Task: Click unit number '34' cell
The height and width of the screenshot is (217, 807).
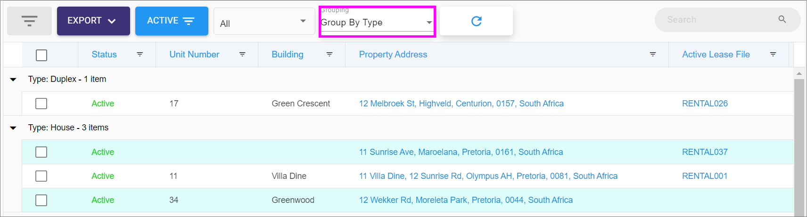Action: pyautogui.click(x=174, y=200)
